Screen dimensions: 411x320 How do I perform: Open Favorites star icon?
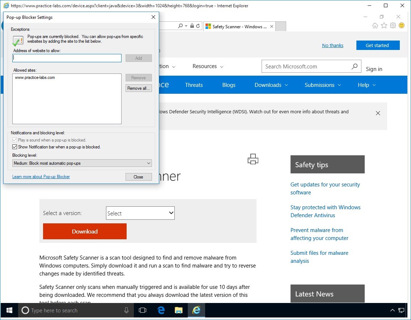click(384, 25)
